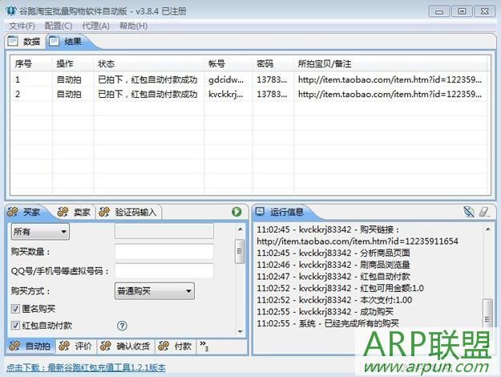The width and height of the screenshot is (501, 377).
Task: Click the application logo icon in title bar
Action: coord(11,11)
